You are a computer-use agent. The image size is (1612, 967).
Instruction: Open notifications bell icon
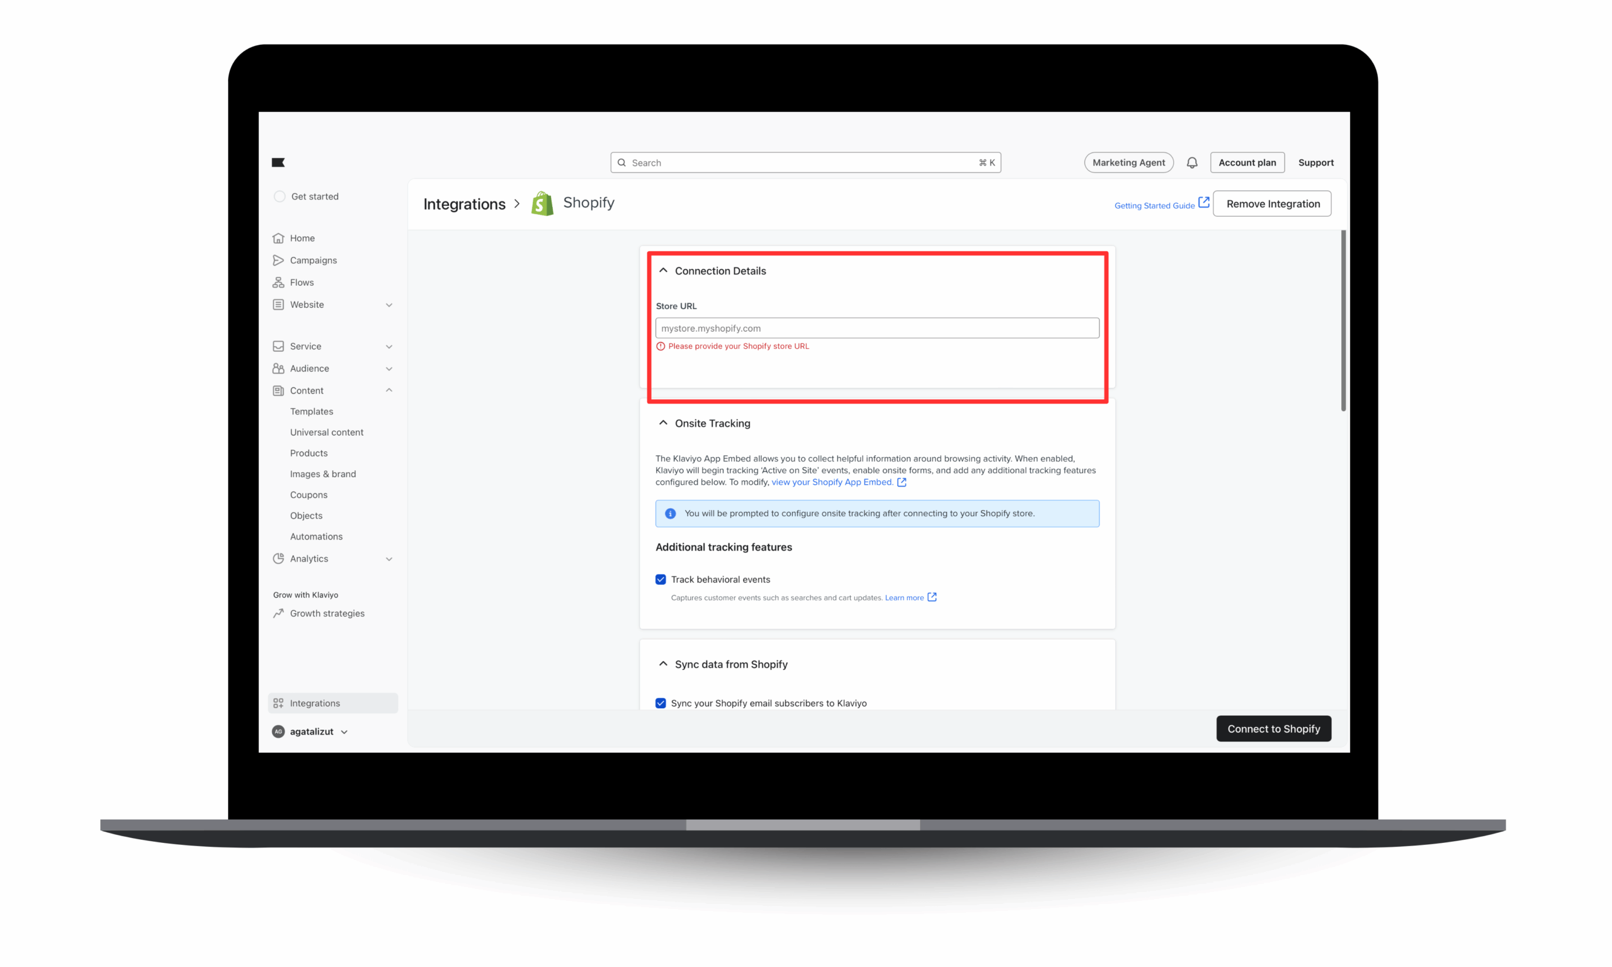click(1192, 162)
